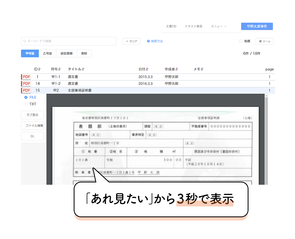
Task: Click the blue question mark help icon
Action: [148, 41]
